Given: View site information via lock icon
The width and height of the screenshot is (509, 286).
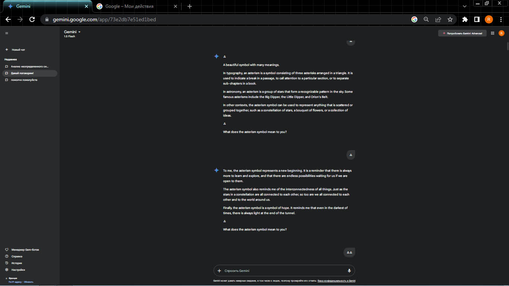Looking at the screenshot, I should [x=47, y=19].
